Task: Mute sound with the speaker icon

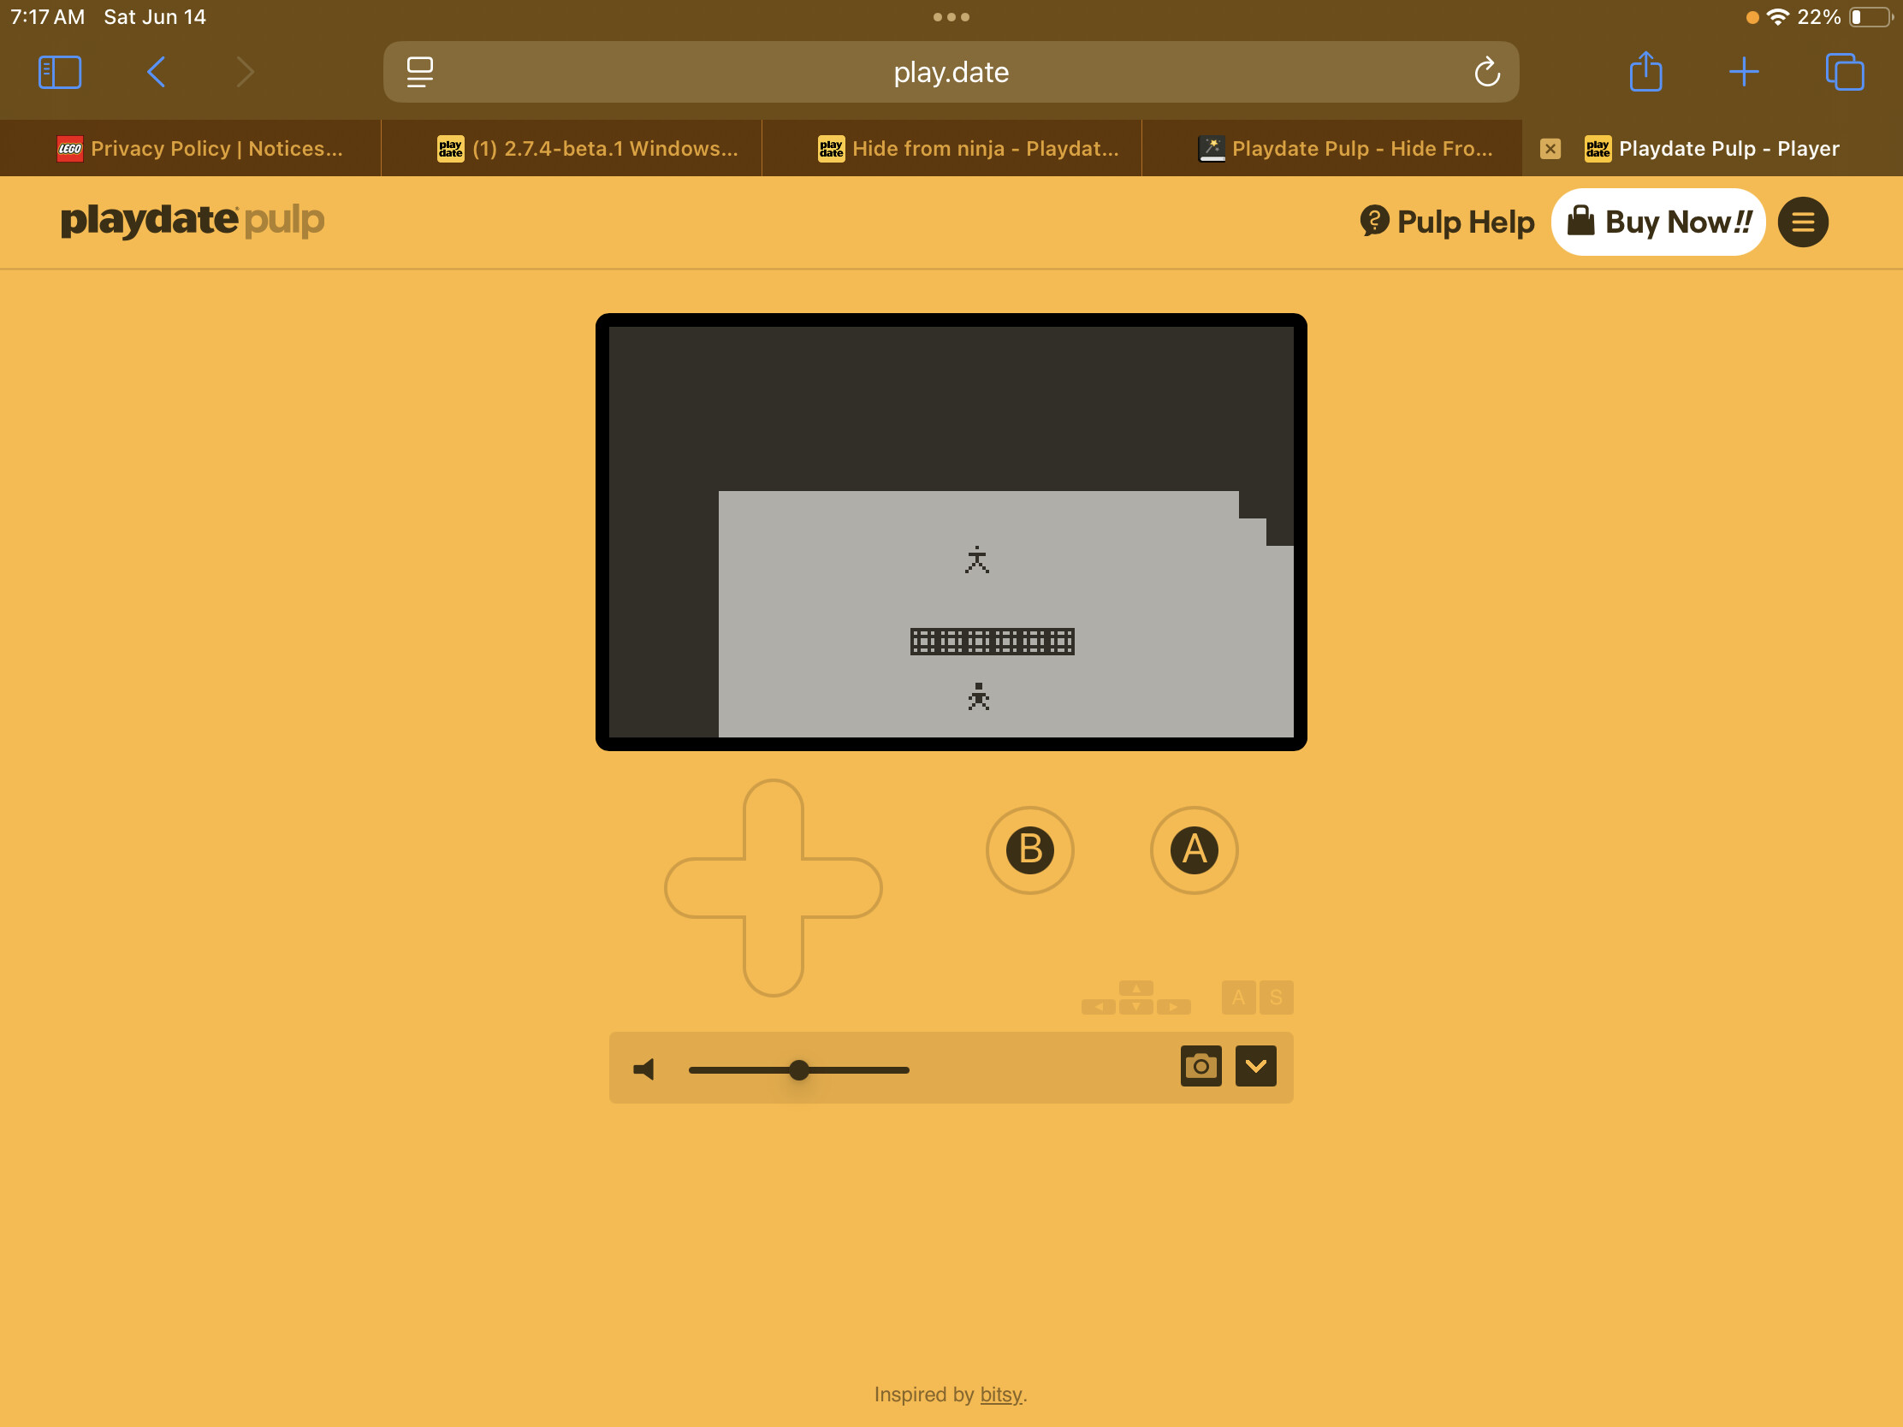Action: 643,1069
